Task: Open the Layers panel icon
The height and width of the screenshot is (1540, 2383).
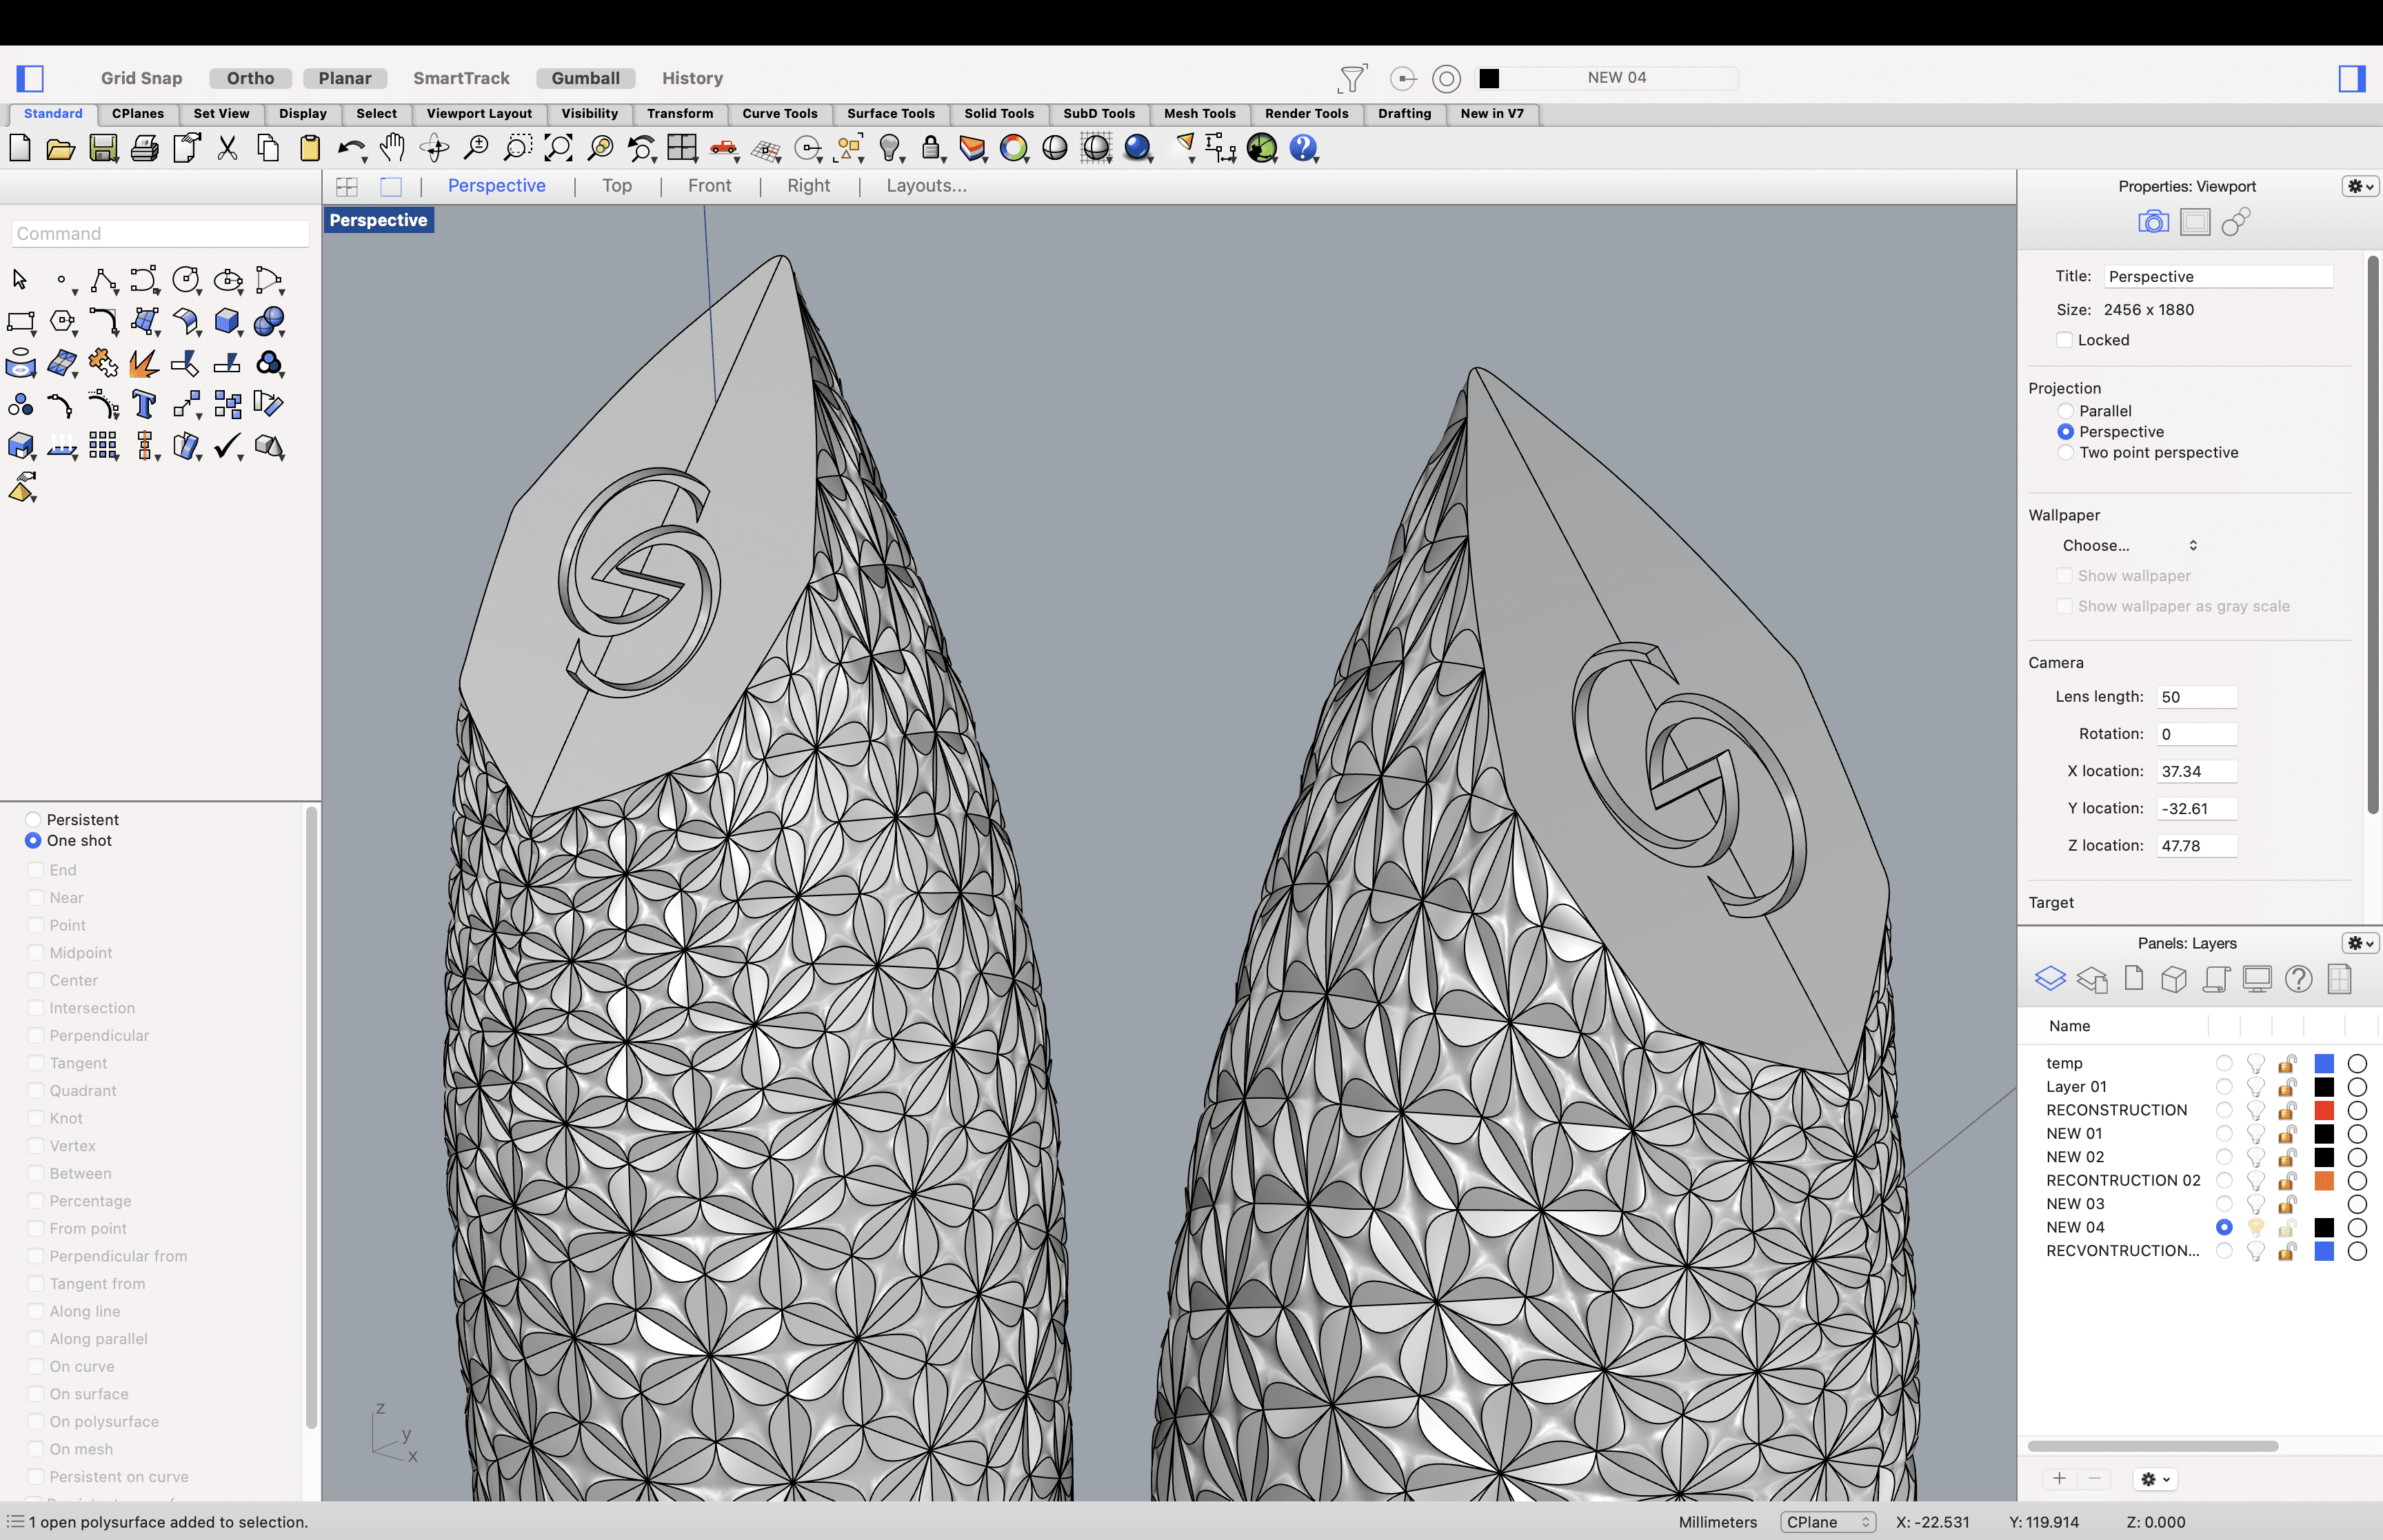Action: click(2050, 978)
